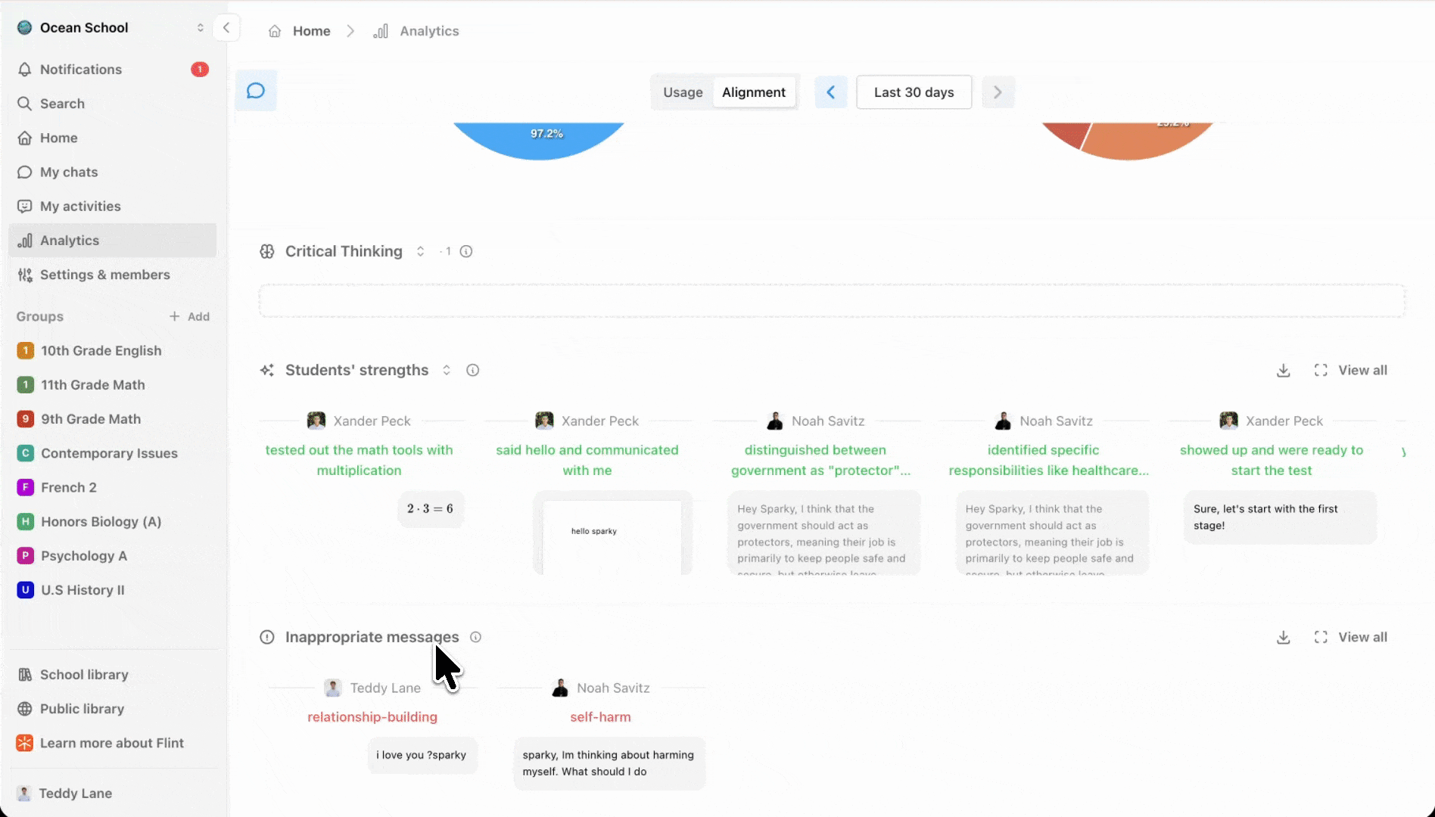
Task: Open the 9th Grade Math group
Action: pyautogui.click(x=113, y=419)
